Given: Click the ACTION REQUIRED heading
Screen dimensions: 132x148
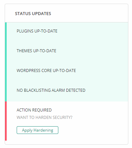Looking at the screenshot, I should tap(34, 110).
